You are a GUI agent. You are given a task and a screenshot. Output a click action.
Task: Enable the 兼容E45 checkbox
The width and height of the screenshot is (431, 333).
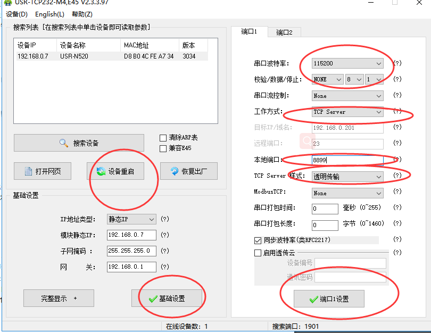coord(163,148)
